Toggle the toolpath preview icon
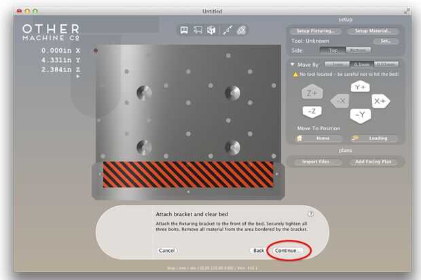The width and height of the screenshot is (421, 280). [227, 31]
